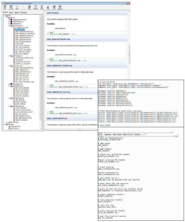Switch to the Index tab
The width and height of the screenshot is (185, 222).
11,12
